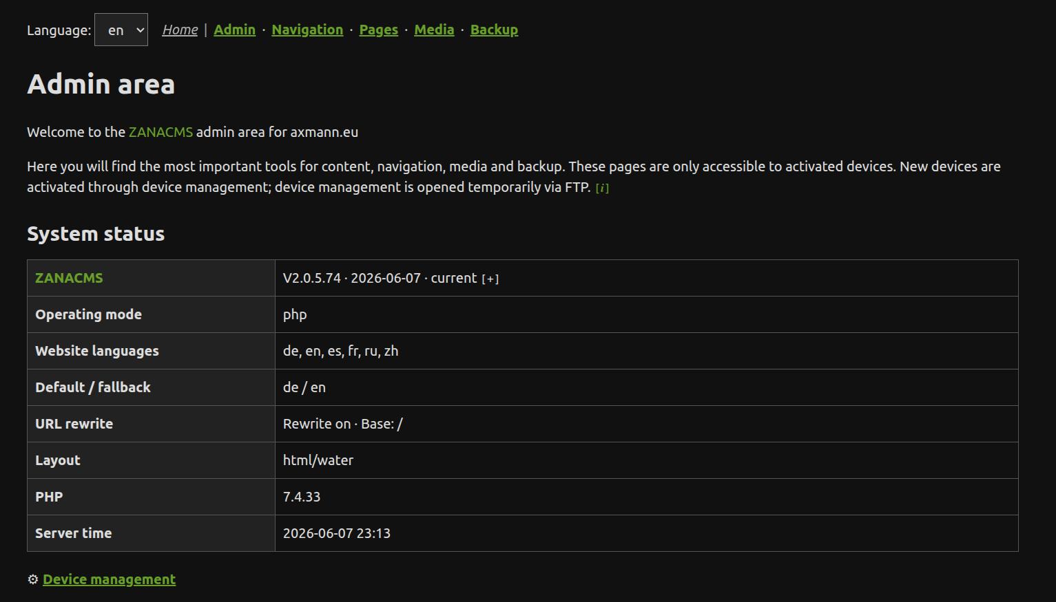Click the System status heading
This screenshot has width=1056, height=602.
point(96,234)
